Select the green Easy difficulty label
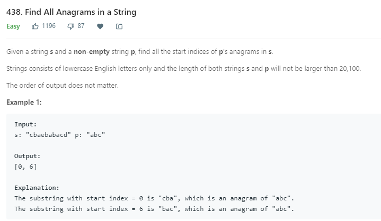The height and width of the screenshot is (221, 381). pos(13,26)
